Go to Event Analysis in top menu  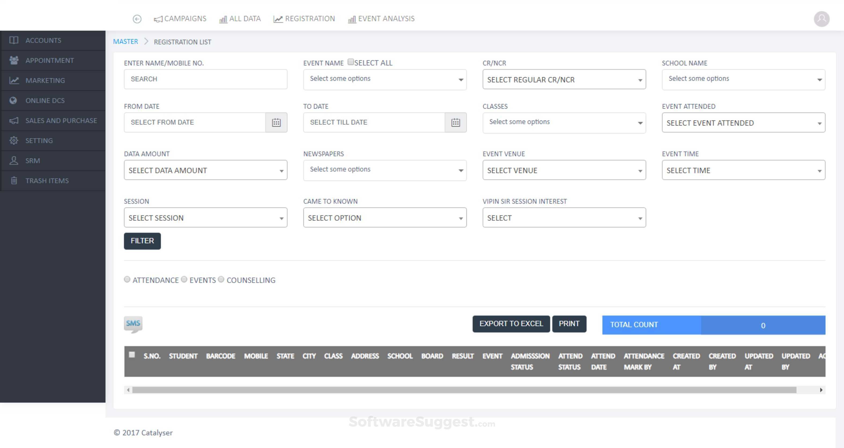coord(381,19)
